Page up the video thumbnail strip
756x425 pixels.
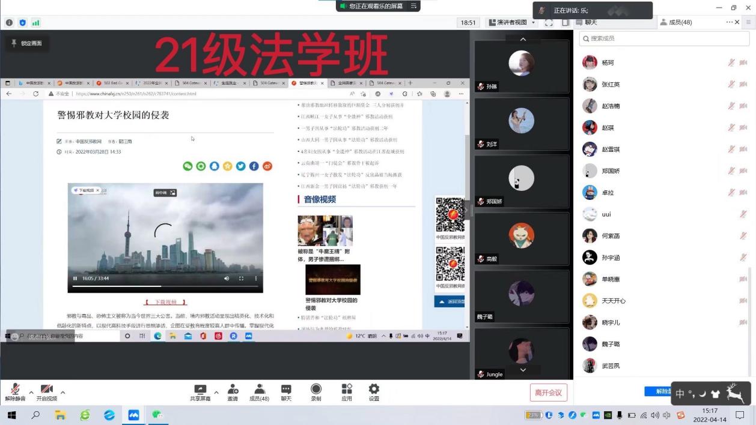click(x=522, y=38)
